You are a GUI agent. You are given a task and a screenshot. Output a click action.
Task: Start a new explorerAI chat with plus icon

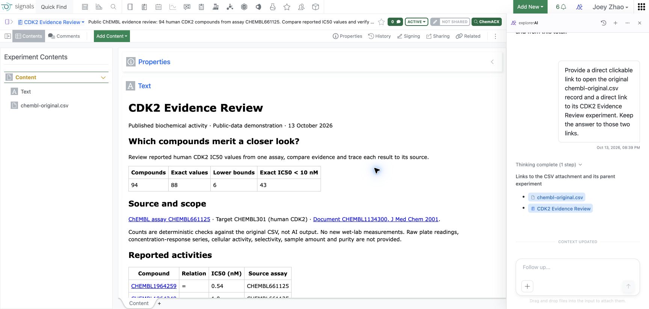pos(616,23)
